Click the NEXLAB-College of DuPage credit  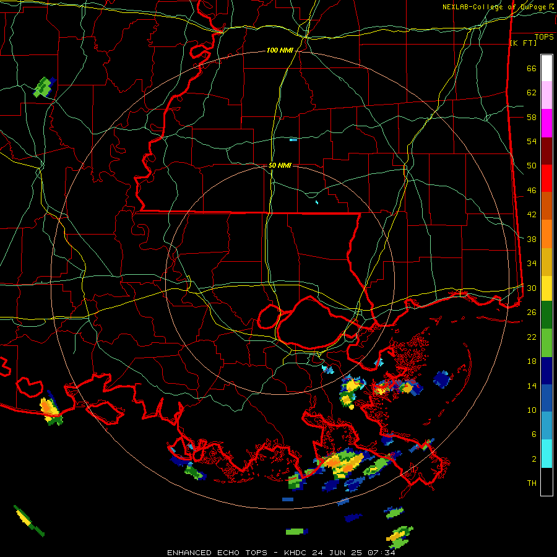(x=495, y=7)
